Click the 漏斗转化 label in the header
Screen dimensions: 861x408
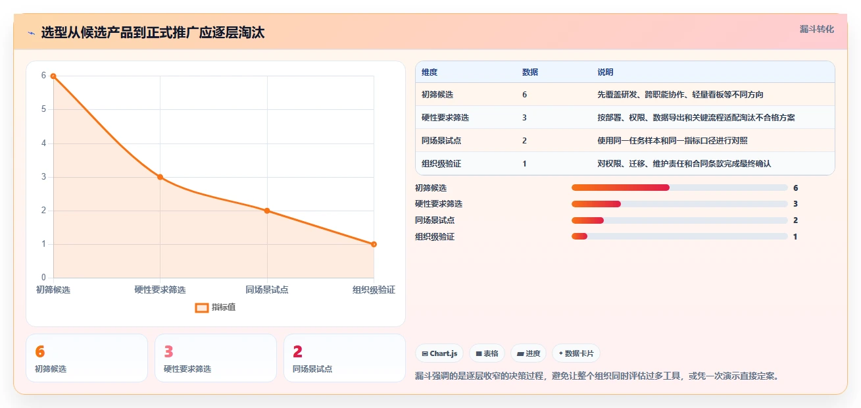coord(817,30)
